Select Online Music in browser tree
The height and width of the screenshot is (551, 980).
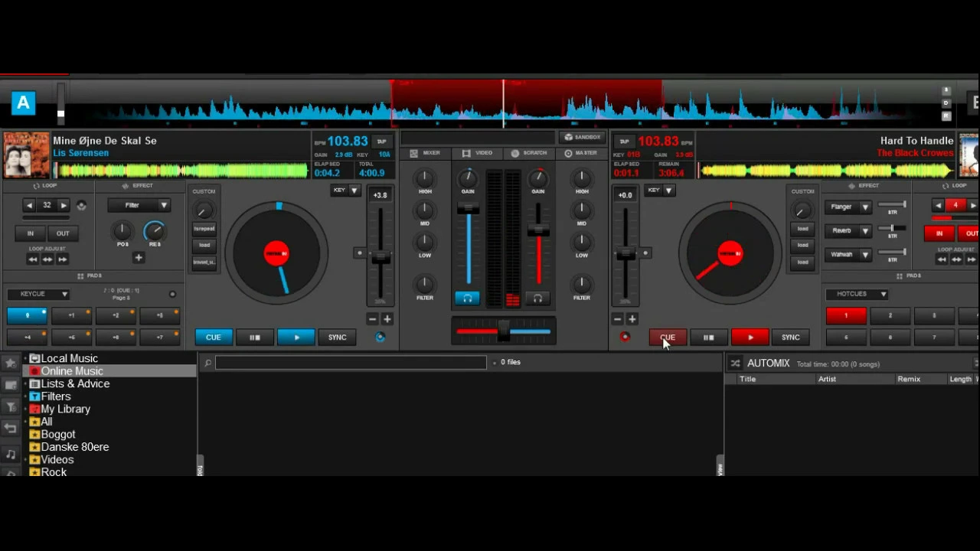pyautogui.click(x=72, y=371)
